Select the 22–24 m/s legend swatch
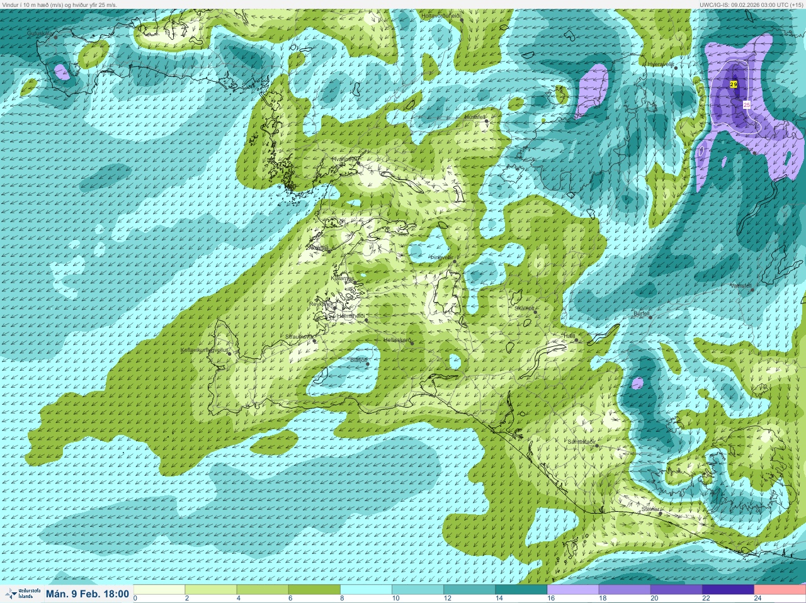The width and height of the screenshot is (806, 603). [728, 590]
